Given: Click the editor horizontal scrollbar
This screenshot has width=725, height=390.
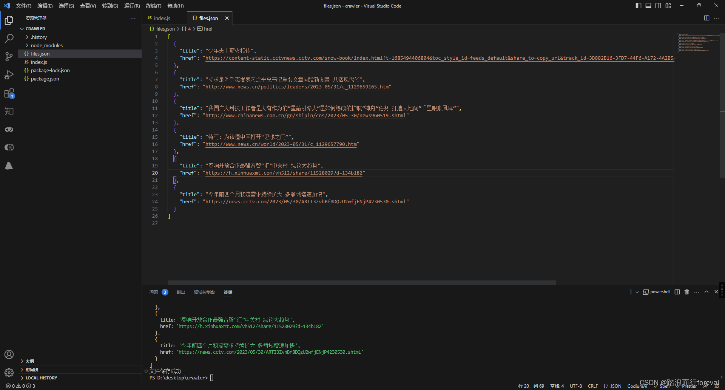Looking at the screenshot, I should pos(361,283).
